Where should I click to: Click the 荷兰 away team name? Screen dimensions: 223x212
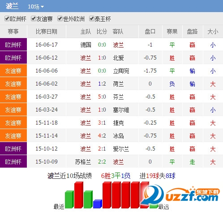pyautogui.click(x=118, y=84)
